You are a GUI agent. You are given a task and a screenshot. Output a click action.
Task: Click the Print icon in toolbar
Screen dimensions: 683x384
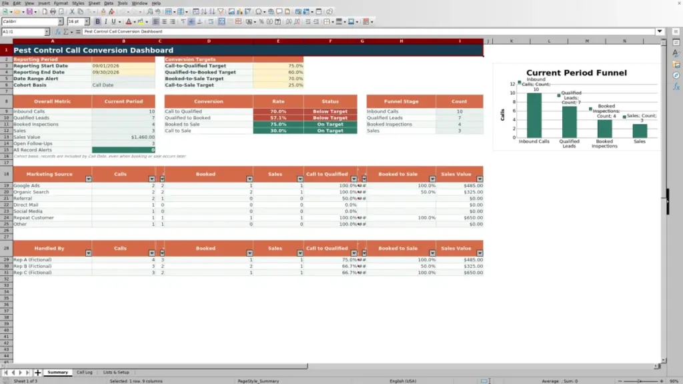coord(53,11)
